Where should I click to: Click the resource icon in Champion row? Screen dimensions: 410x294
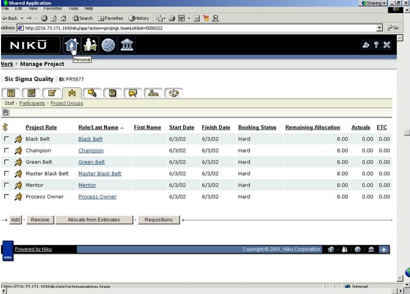(x=19, y=151)
